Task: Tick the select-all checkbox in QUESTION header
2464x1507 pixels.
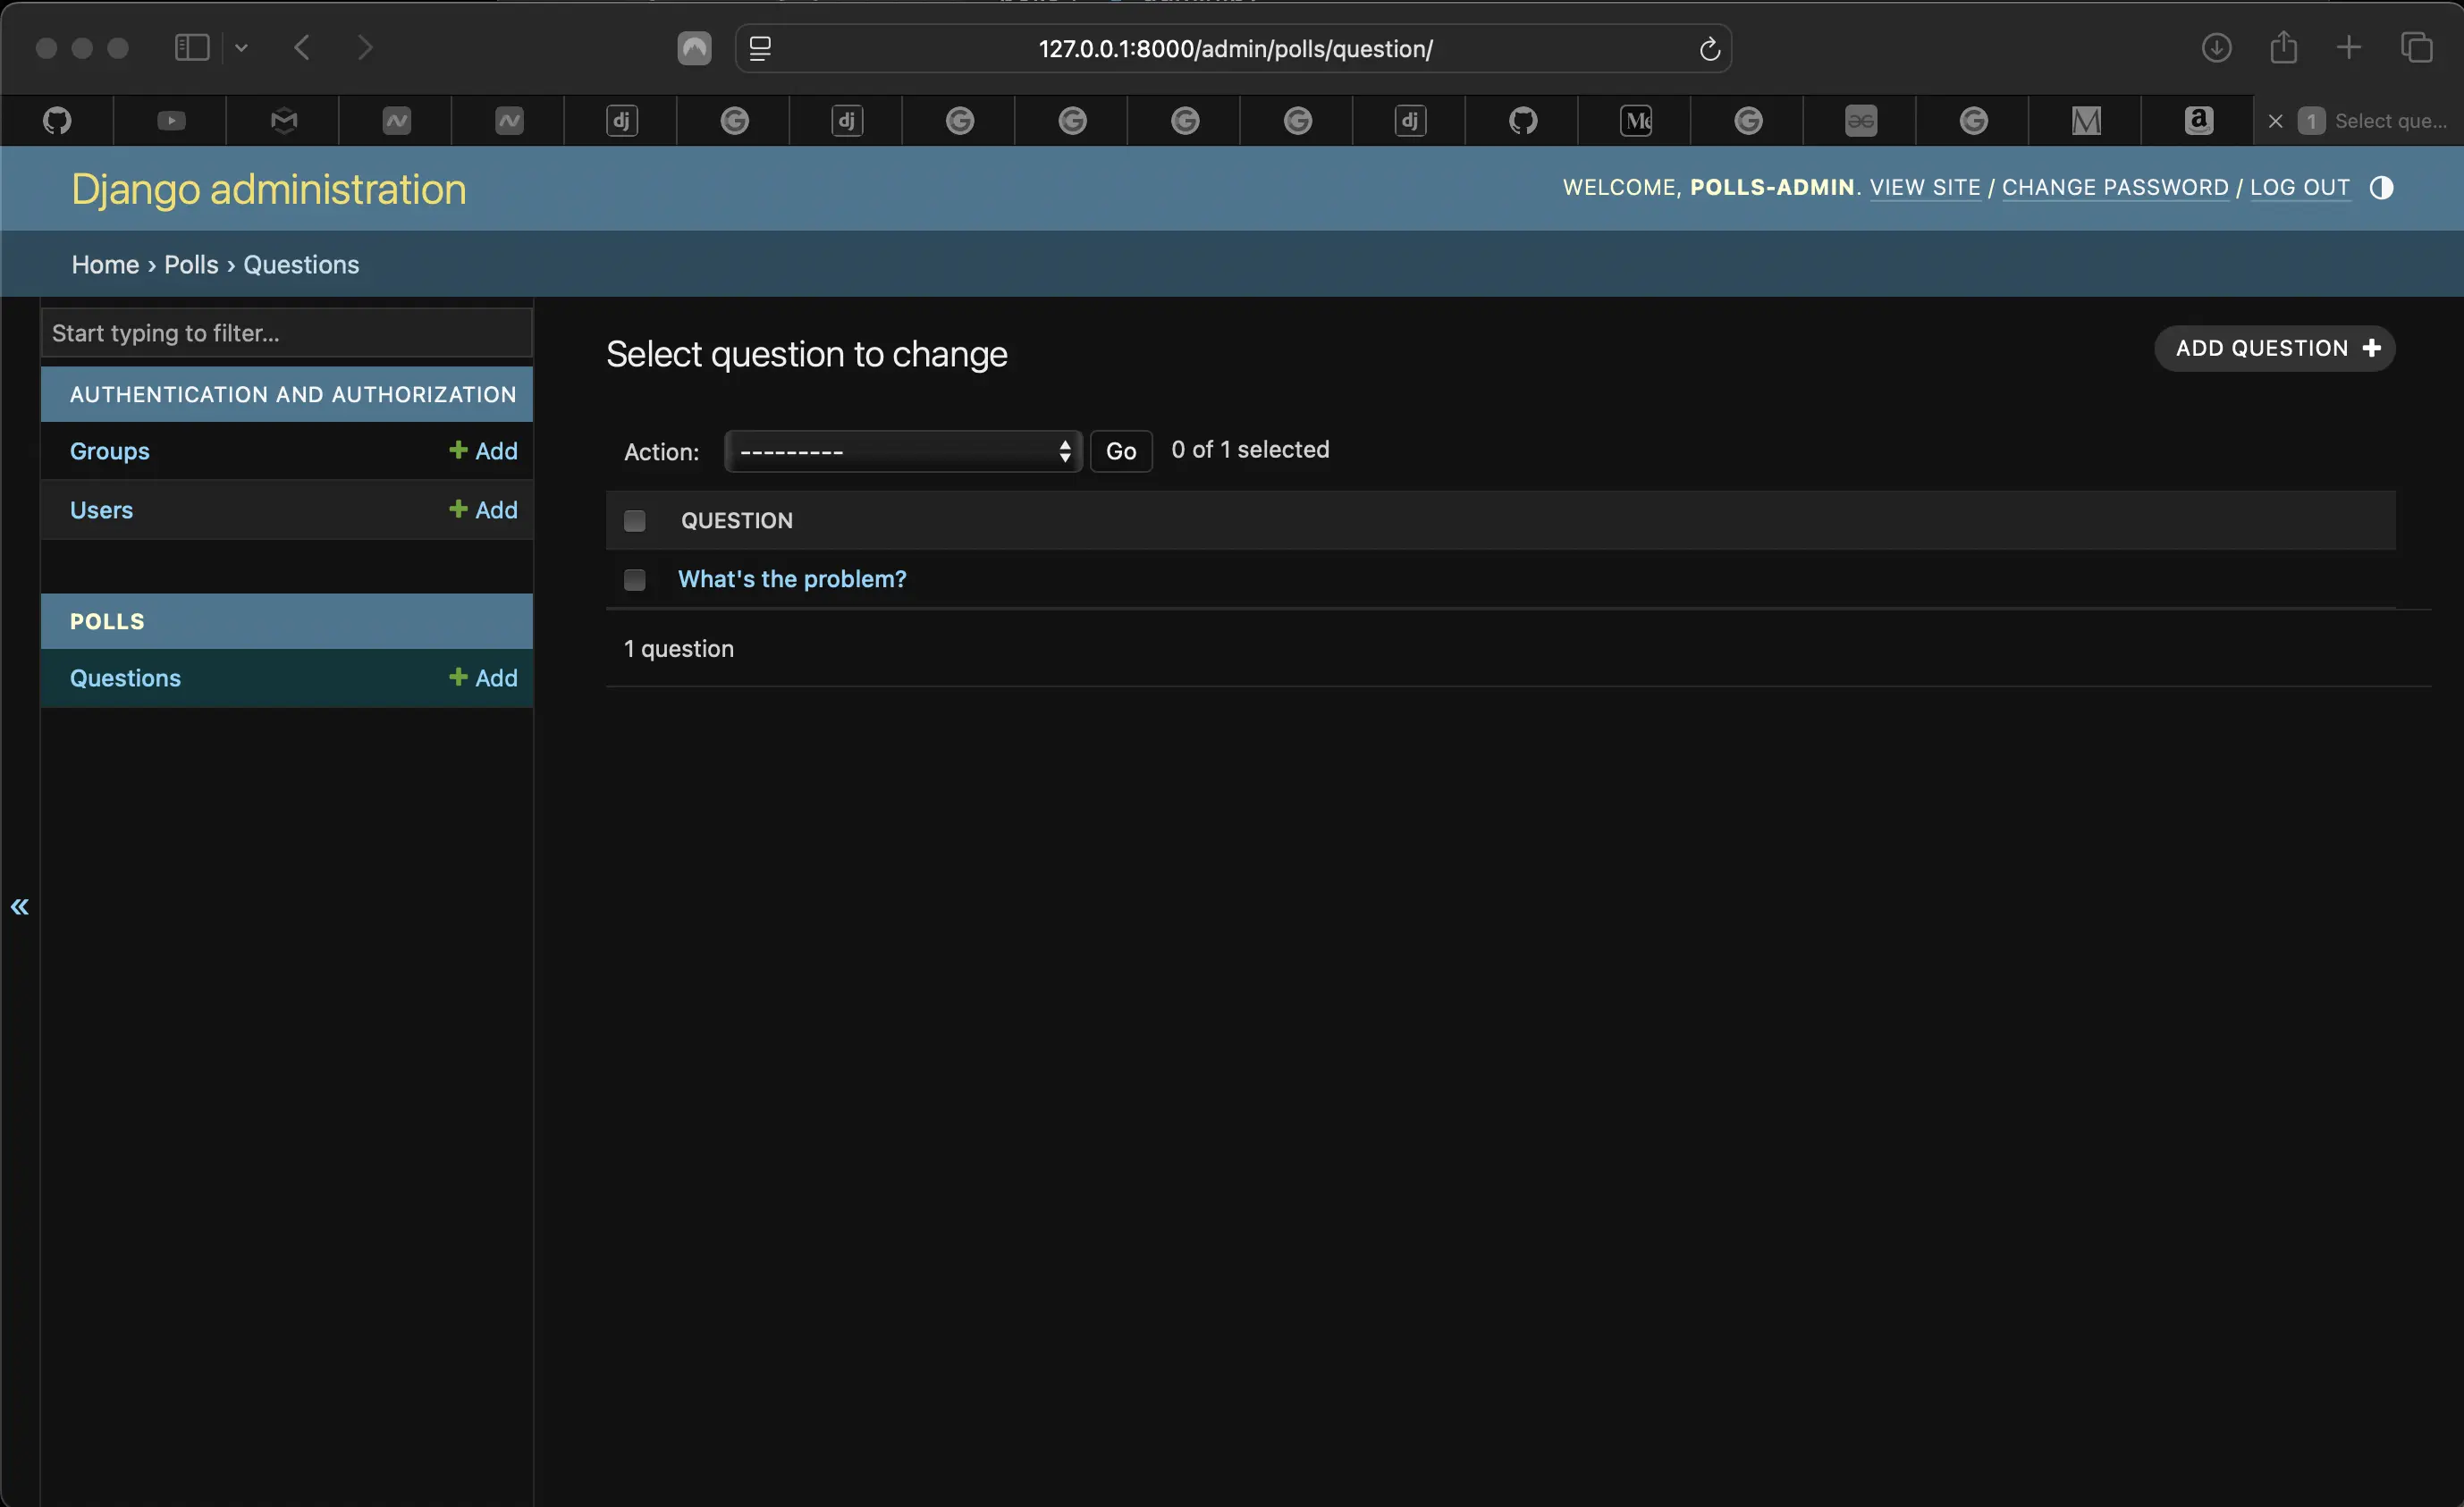Action: pos(635,521)
